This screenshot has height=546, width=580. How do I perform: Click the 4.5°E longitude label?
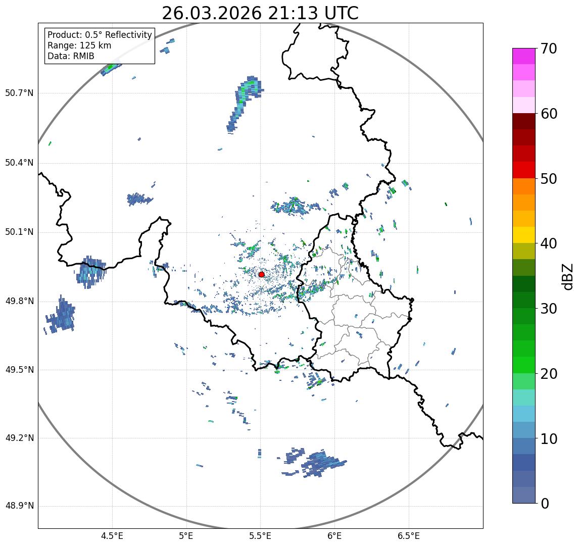(x=112, y=536)
